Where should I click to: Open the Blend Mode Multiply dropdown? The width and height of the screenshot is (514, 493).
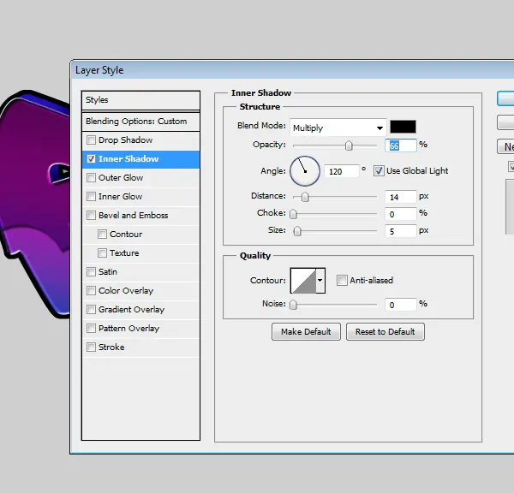pos(338,128)
